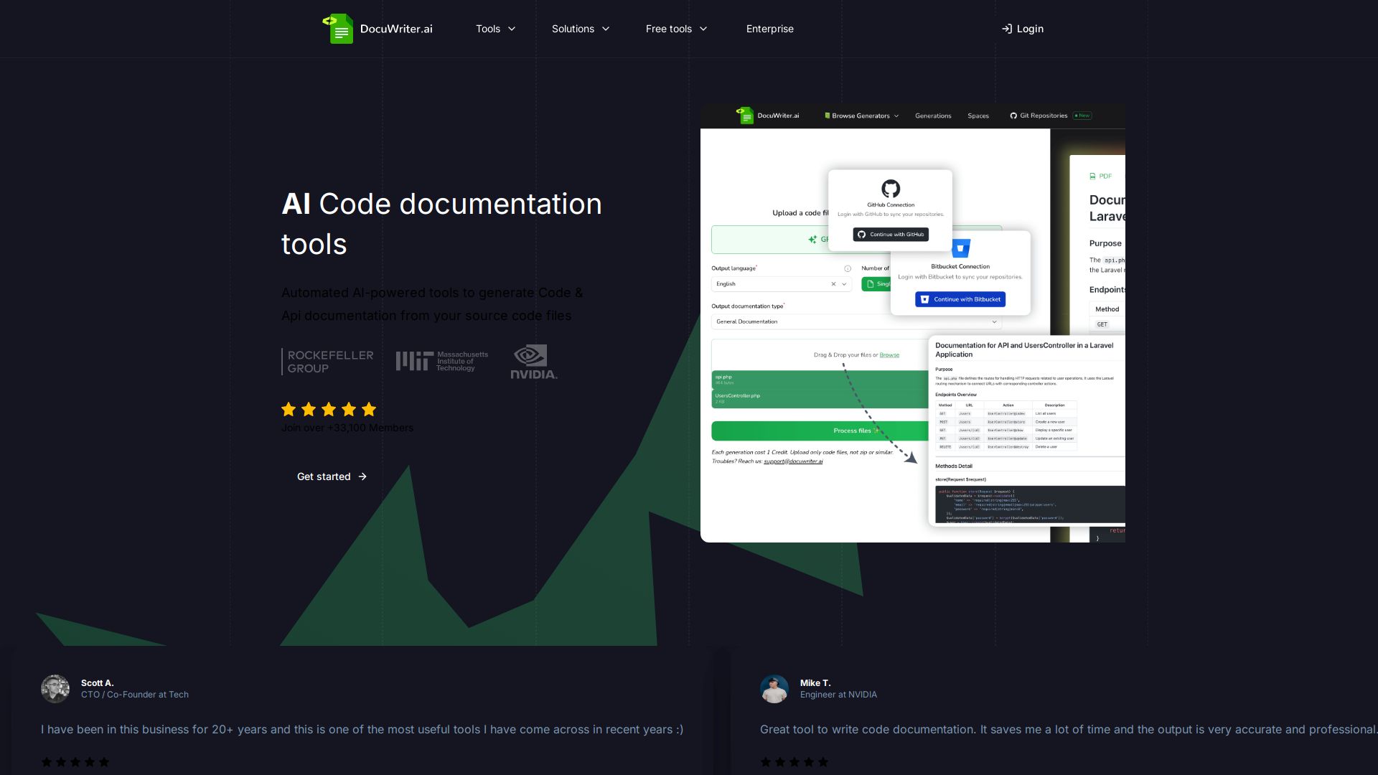Click Scott A. avatar photo
1378x775 pixels.
pyautogui.click(x=55, y=689)
